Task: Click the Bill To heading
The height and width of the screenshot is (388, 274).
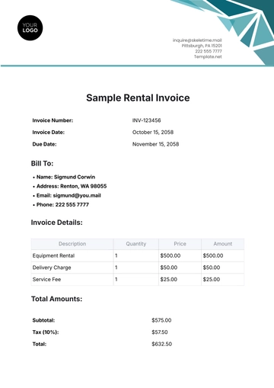Action: point(42,163)
